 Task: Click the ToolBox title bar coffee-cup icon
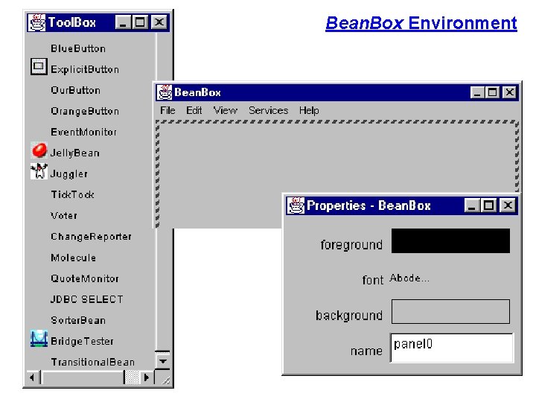[x=36, y=22]
